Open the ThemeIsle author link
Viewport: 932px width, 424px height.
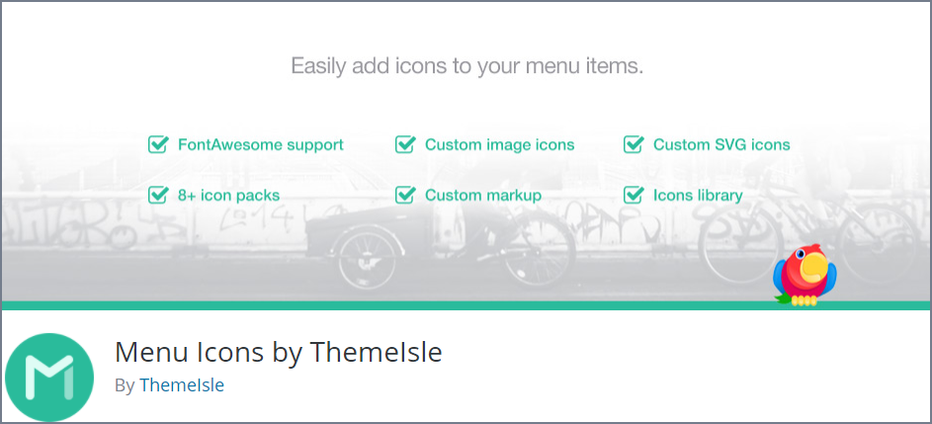(182, 385)
